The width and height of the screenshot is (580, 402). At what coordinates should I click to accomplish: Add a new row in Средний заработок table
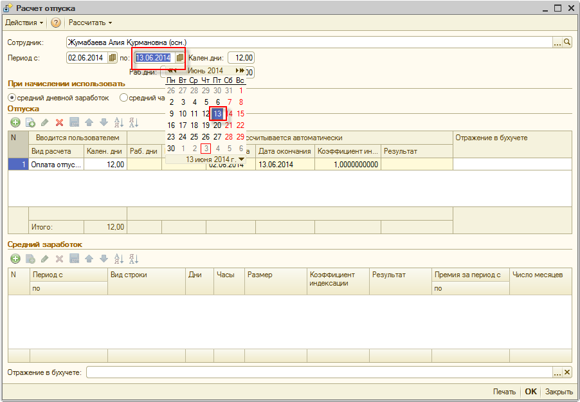15,259
